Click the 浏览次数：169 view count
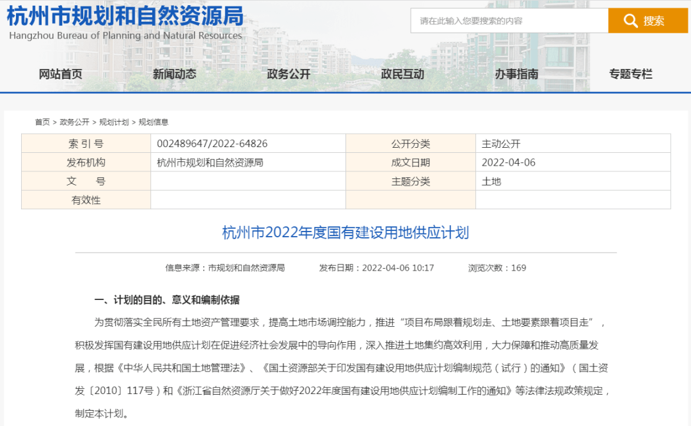691x426 pixels. coord(497,268)
